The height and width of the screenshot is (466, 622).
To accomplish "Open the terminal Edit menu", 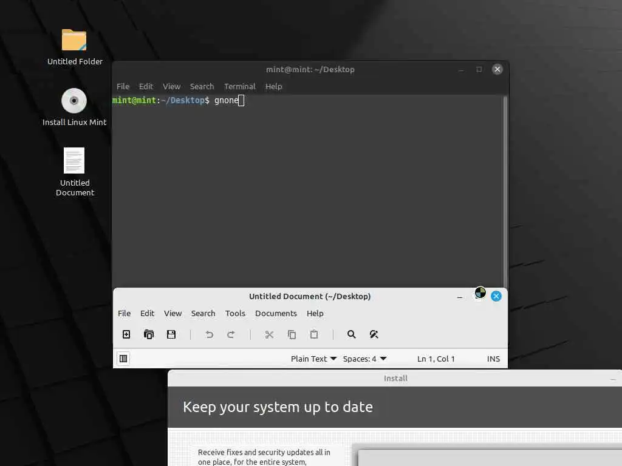I will coord(146,86).
